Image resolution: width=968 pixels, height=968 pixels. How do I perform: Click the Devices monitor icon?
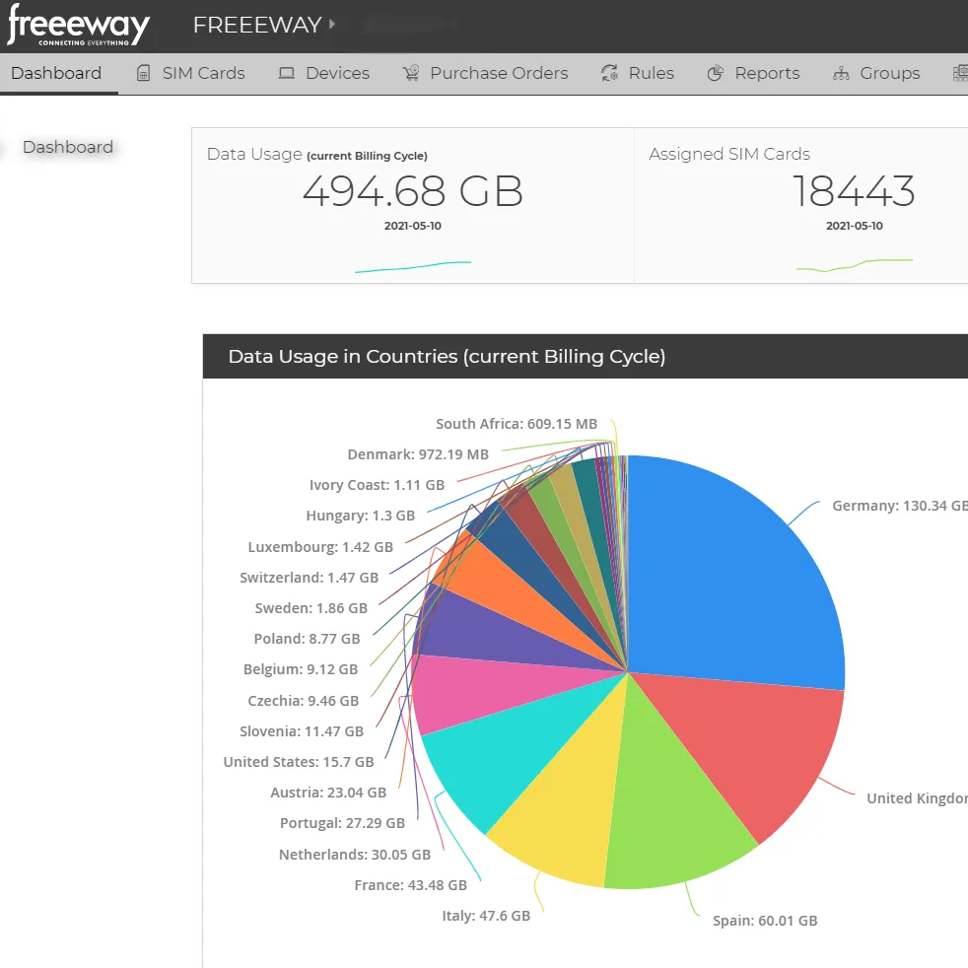(288, 72)
